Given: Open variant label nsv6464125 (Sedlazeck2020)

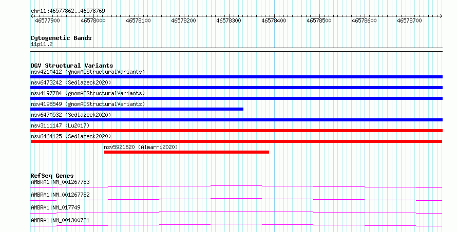Looking at the screenshot, I should tap(71, 136).
